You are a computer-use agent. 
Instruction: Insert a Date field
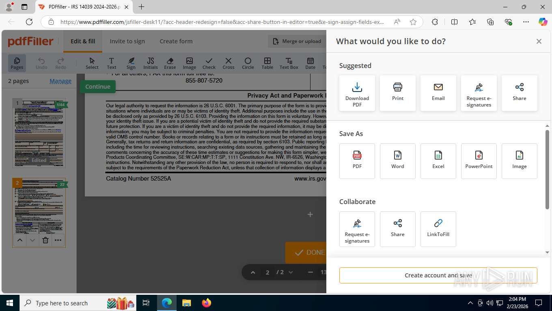310,63
